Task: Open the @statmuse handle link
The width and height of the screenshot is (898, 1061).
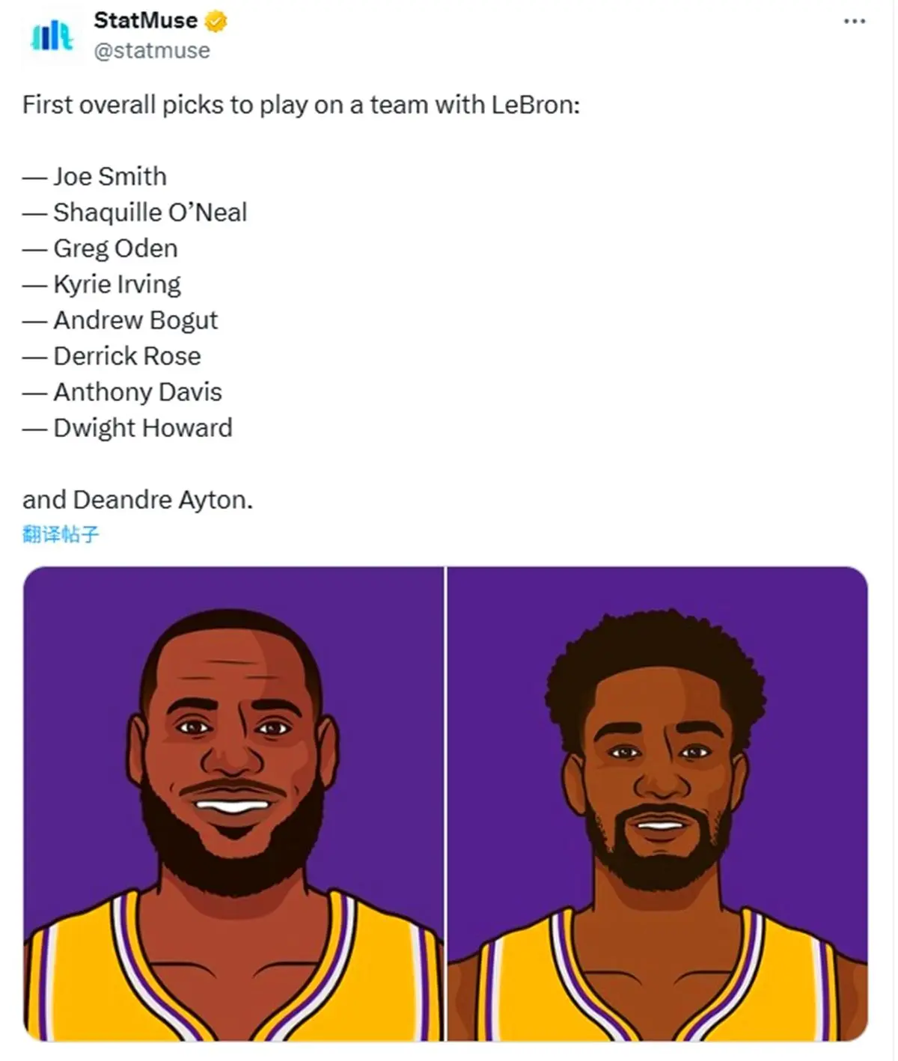Action: pos(152,51)
